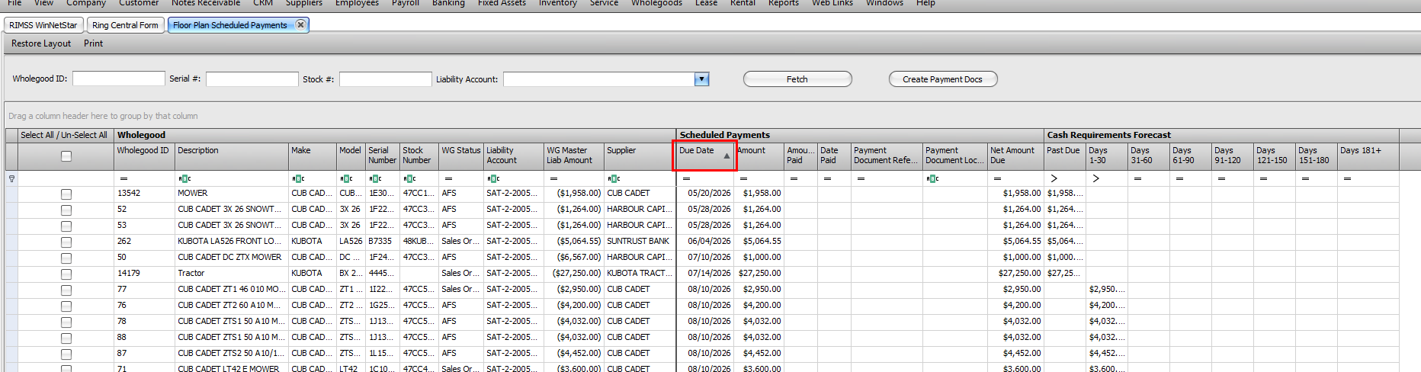
Task: Sort by Net Amount Due column header
Action: 1015,156
